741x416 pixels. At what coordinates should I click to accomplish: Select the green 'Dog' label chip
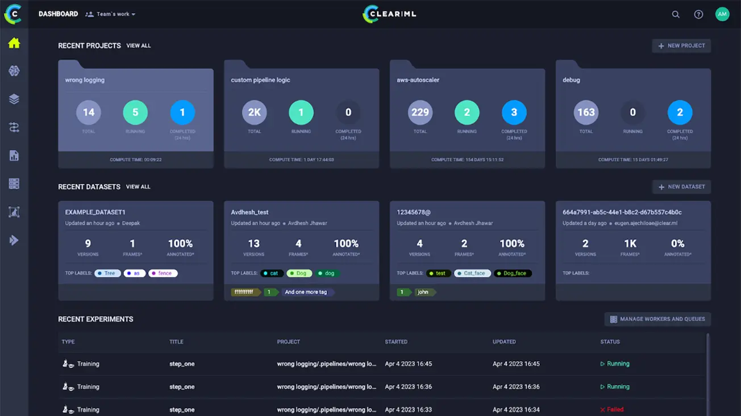pos(299,273)
